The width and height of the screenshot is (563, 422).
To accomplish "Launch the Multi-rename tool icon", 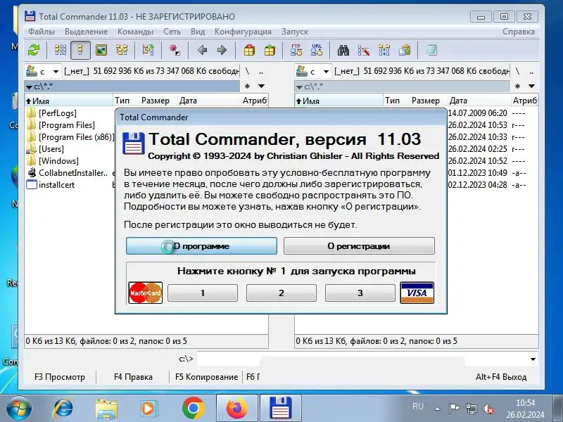I will pyautogui.click(x=364, y=50).
